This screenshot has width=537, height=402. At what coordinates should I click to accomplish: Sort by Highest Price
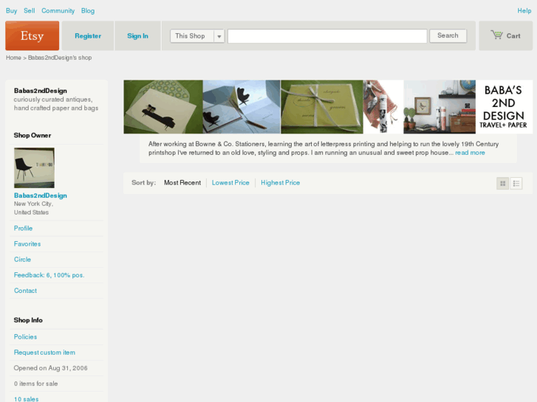coord(280,183)
